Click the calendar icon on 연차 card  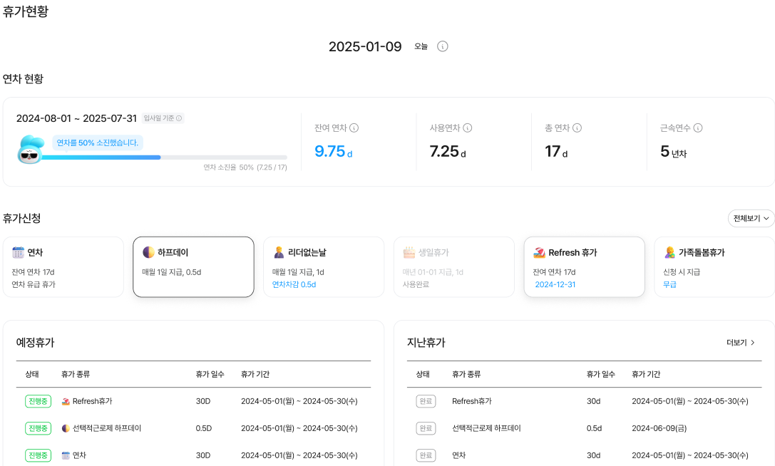pos(18,252)
